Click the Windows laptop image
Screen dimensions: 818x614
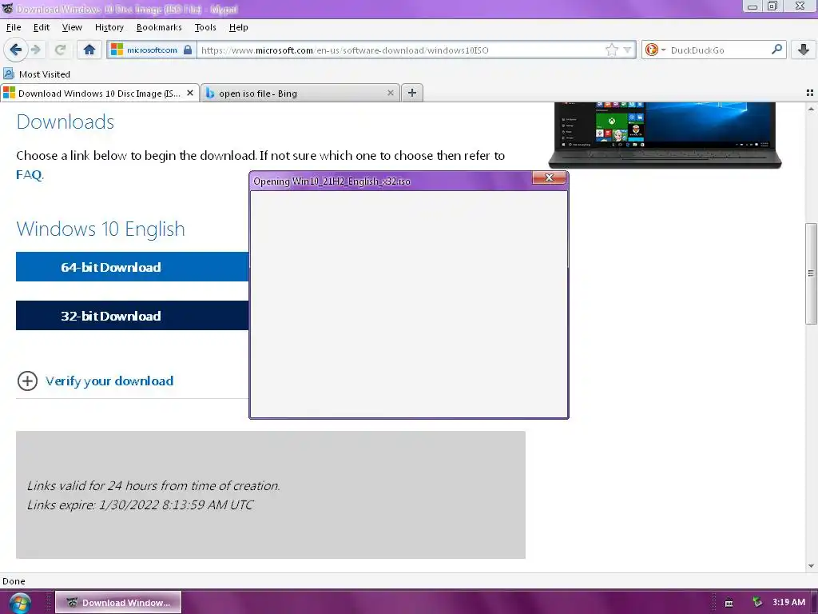665,134
